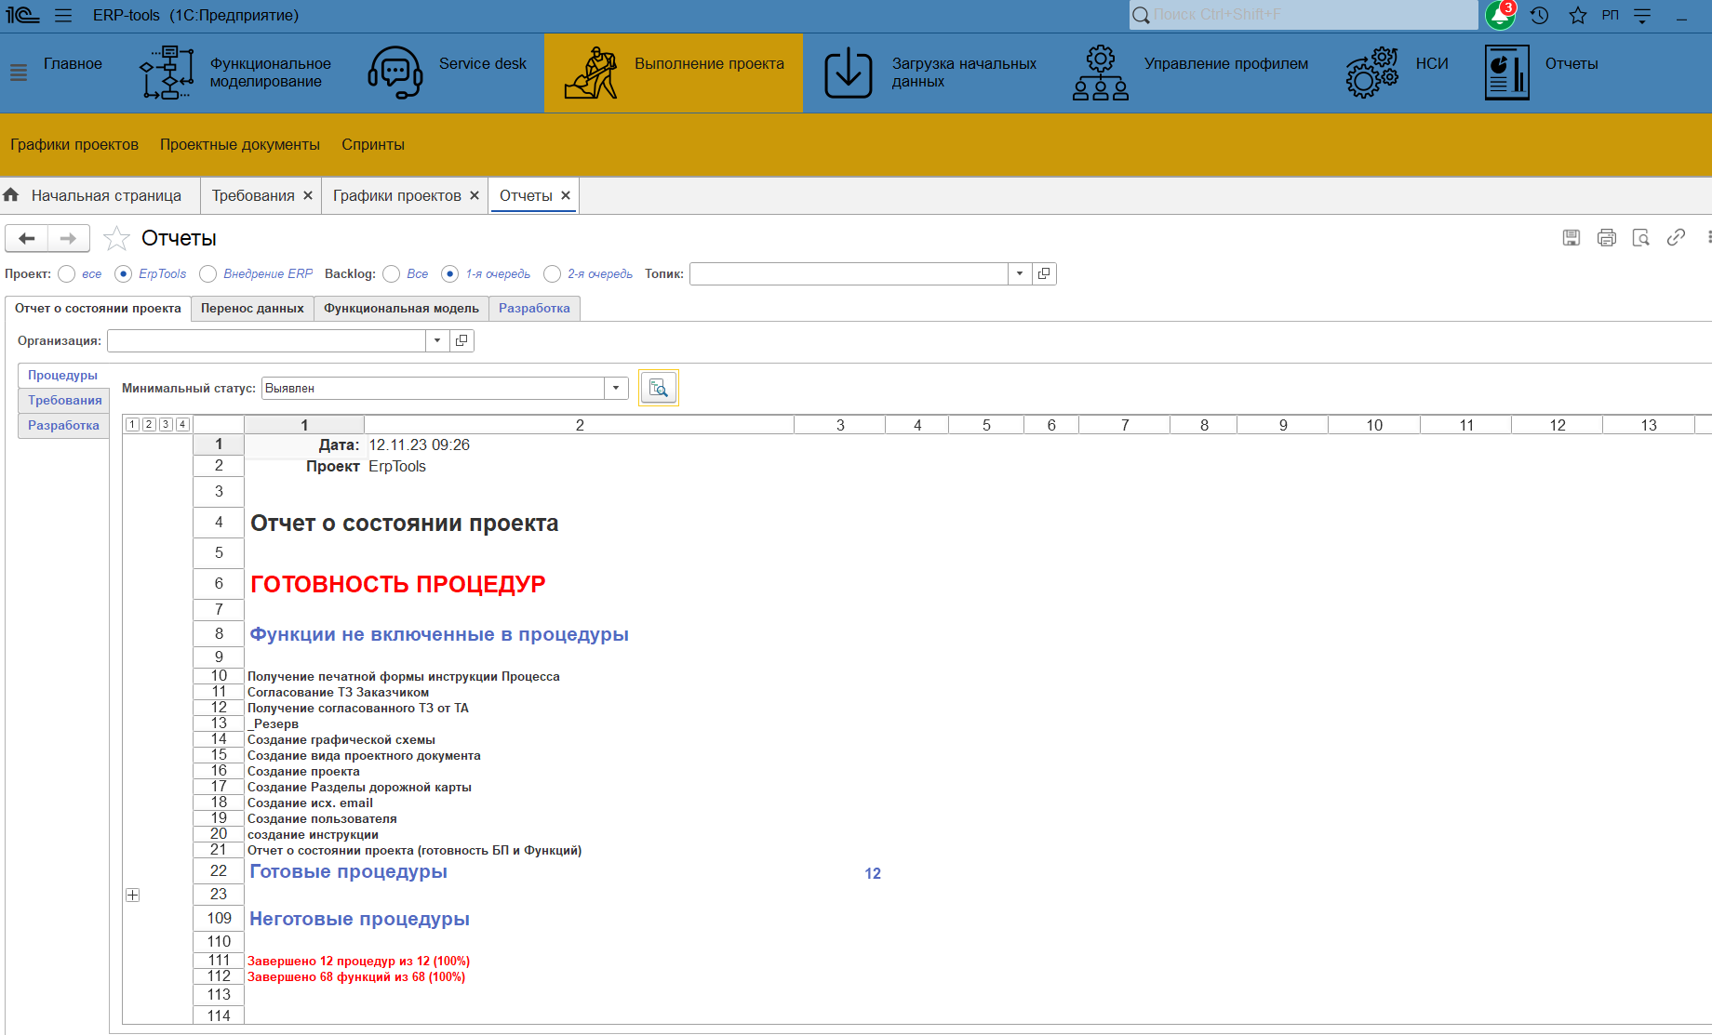The height and width of the screenshot is (1035, 1712).
Task: Select Backlog option 2-я очередь
Action: pos(553,273)
